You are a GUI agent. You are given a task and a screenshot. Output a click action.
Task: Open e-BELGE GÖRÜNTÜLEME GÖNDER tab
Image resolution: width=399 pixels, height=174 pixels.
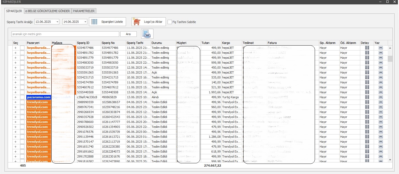(x=47, y=11)
